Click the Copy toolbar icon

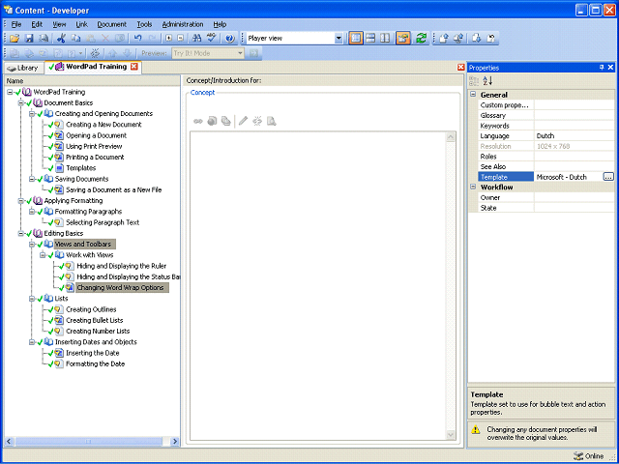pyautogui.click(x=75, y=39)
